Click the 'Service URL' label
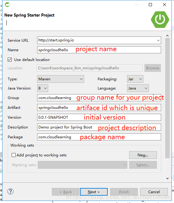Viewport: 174px width, 203px height. (x=18, y=40)
